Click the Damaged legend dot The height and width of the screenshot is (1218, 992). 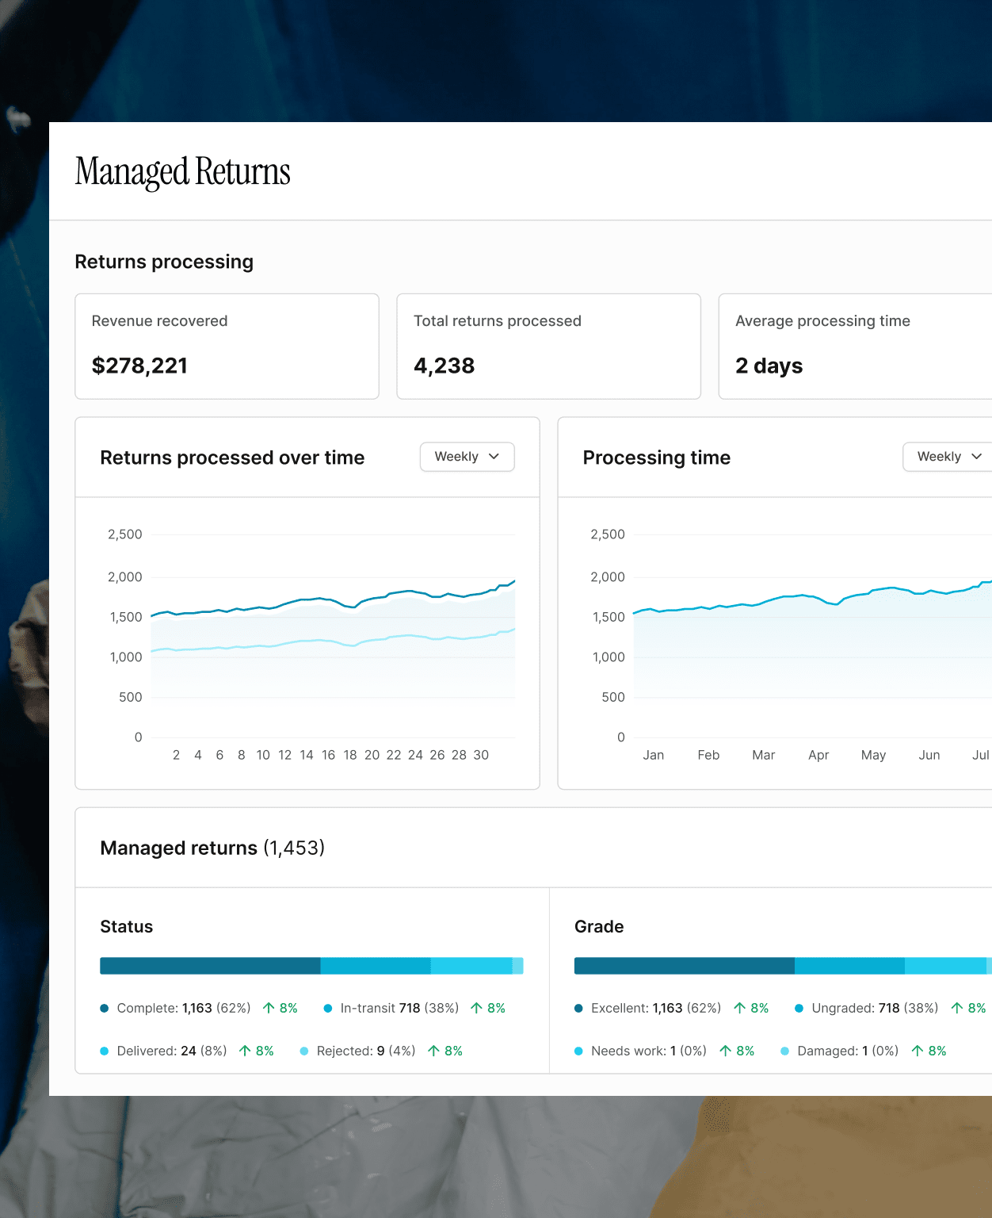click(784, 1051)
